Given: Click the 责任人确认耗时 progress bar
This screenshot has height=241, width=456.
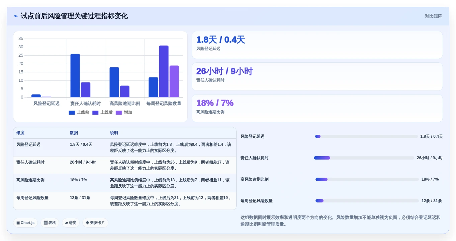Looking at the screenshot, I should point(364,158).
